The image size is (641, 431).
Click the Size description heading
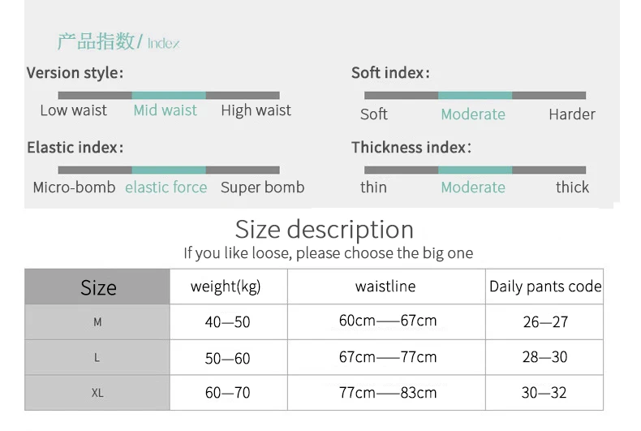tap(325, 230)
